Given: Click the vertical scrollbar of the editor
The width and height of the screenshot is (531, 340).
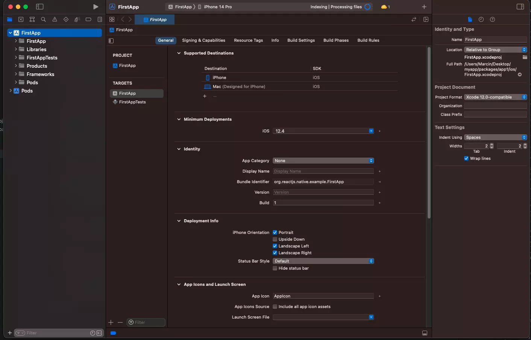Looking at the screenshot, I should pos(429,133).
